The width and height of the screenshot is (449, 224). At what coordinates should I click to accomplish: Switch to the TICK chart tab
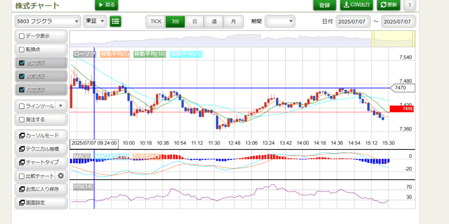click(156, 21)
